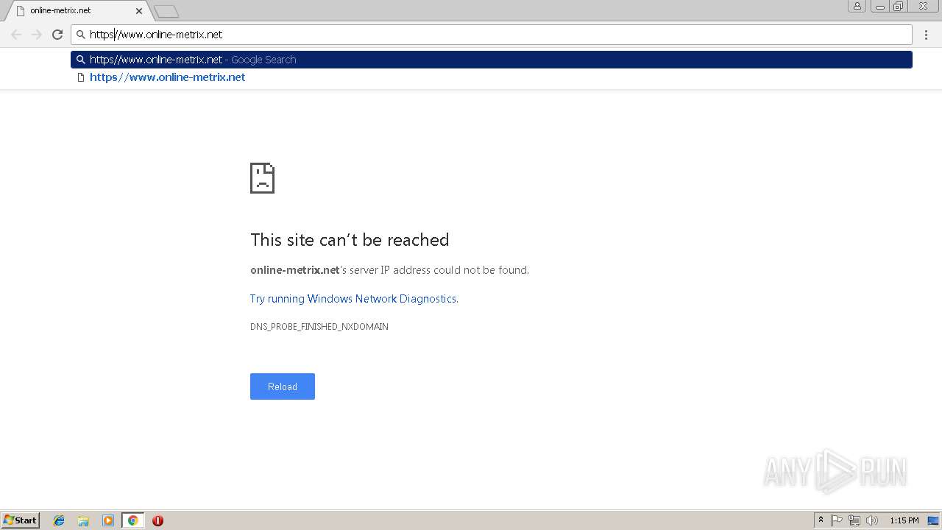Open the volume speaker tray icon

coord(872,520)
